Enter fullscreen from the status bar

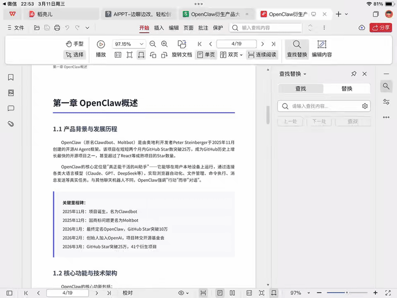(388, 293)
